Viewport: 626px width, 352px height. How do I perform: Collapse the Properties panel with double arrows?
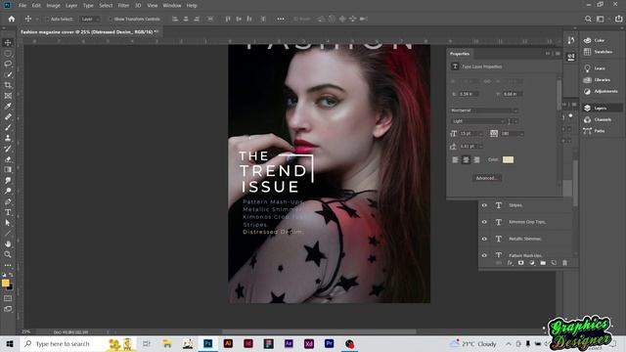[x=548, y=54]
